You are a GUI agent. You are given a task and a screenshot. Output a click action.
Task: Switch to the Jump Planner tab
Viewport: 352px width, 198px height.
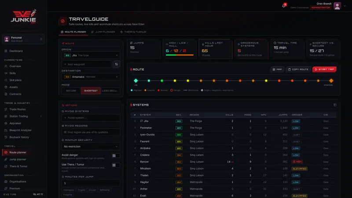pos(103,32)
